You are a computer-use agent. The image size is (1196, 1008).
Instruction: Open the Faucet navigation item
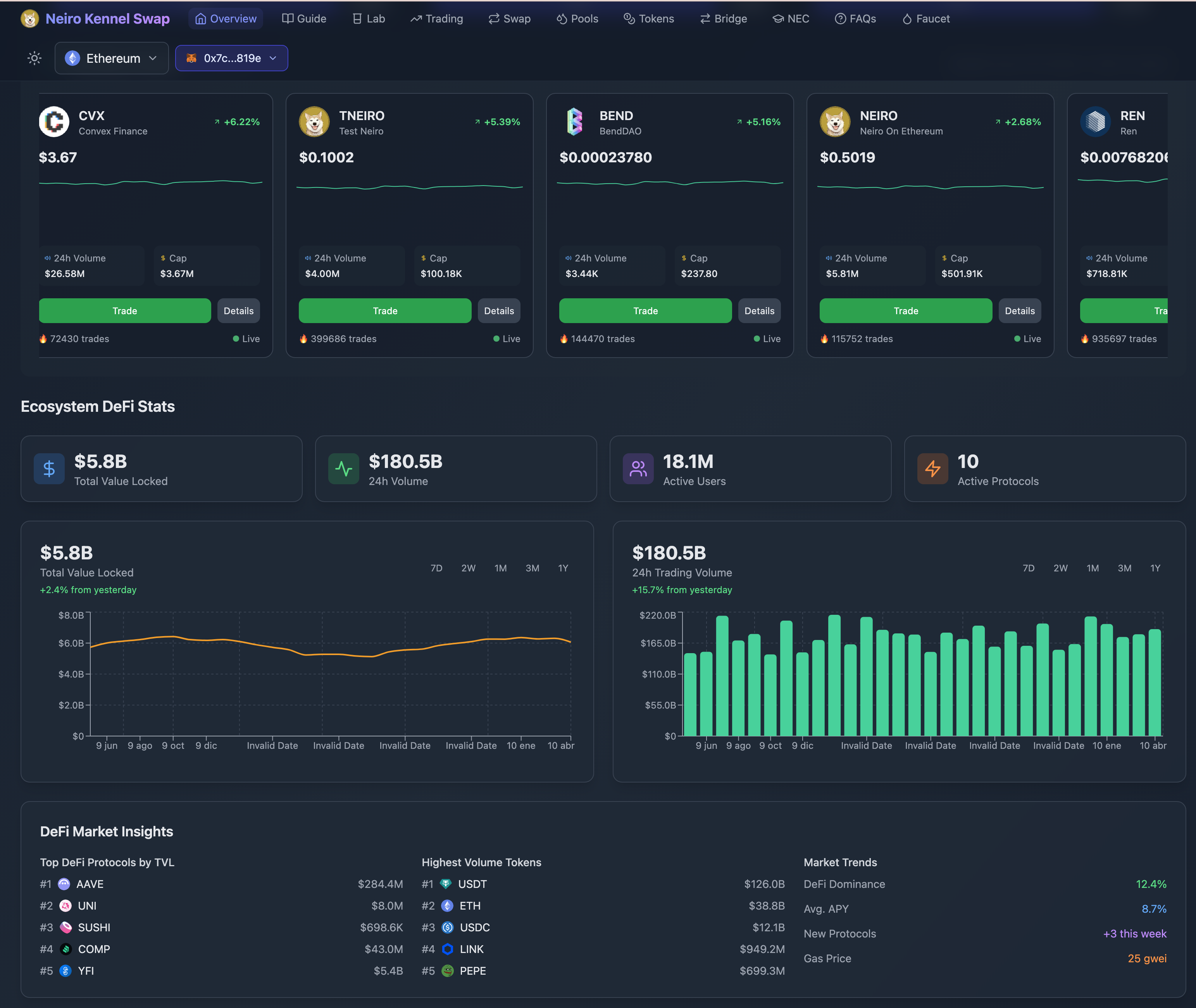[926, 19]
